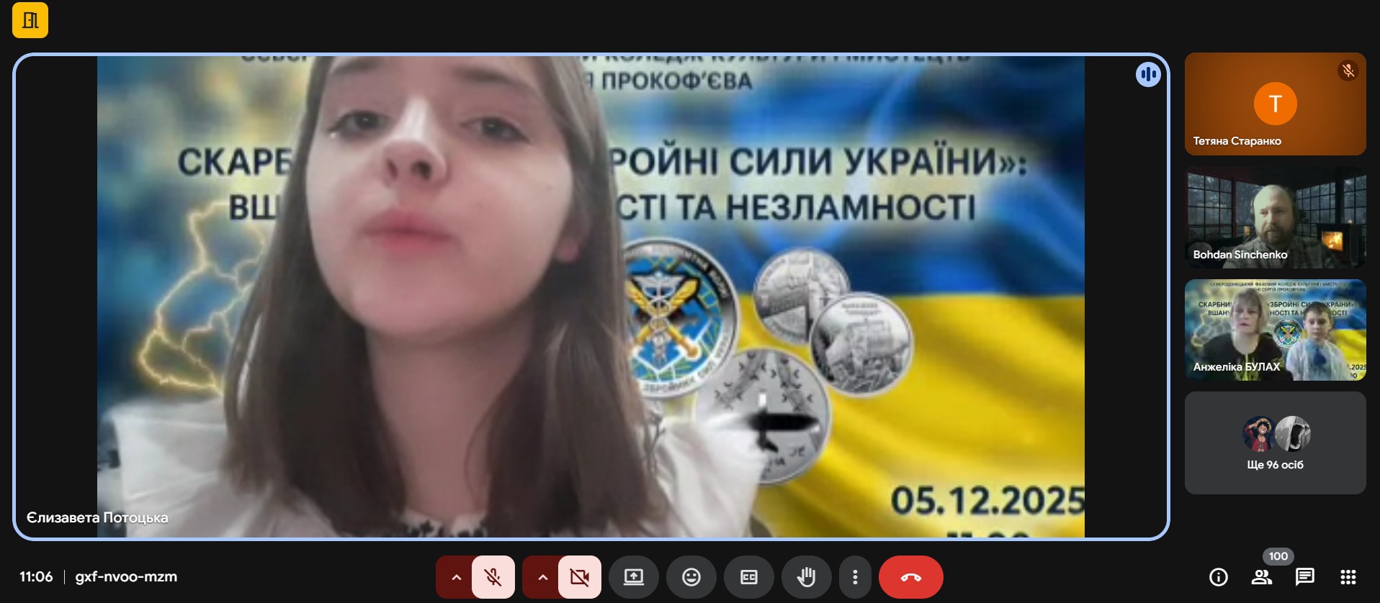
Task: Click the blue audio indicator on main video
Action: tap(1148, 74)
